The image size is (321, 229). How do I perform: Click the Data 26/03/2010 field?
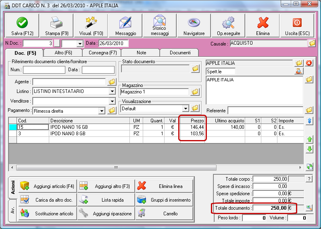pyautogui.click(x=114, y=43)
